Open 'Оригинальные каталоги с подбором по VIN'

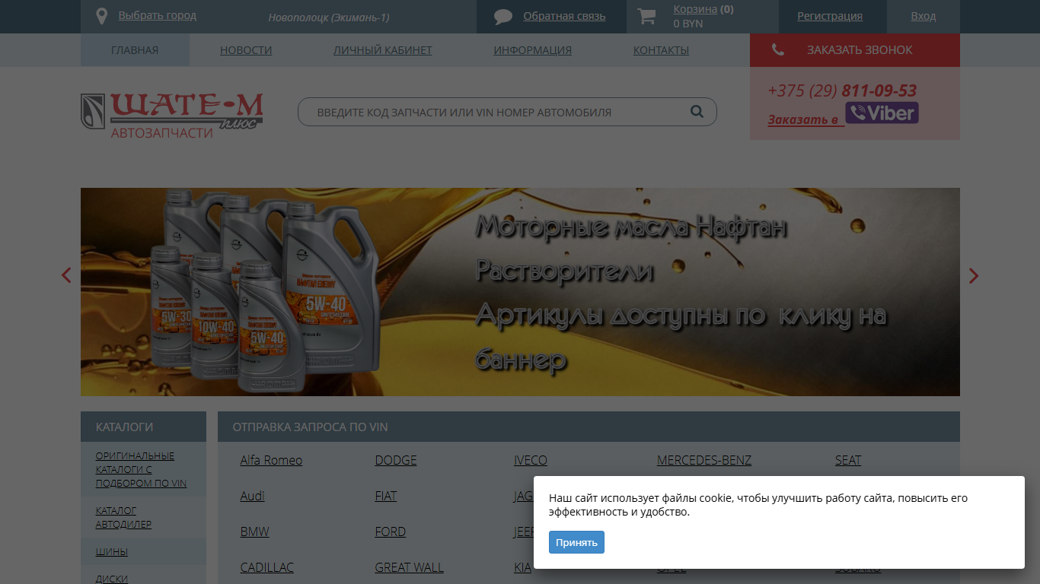tap(141, 469)
